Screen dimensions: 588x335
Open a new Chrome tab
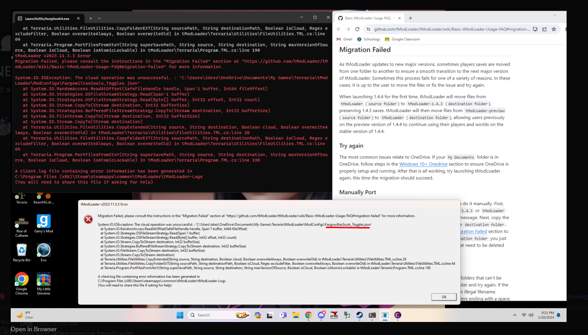coord(410,18)
